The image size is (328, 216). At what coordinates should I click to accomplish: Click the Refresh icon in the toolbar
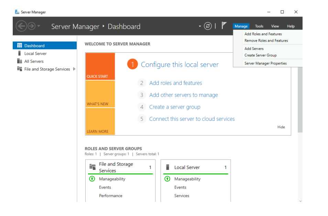click(208, 26)
